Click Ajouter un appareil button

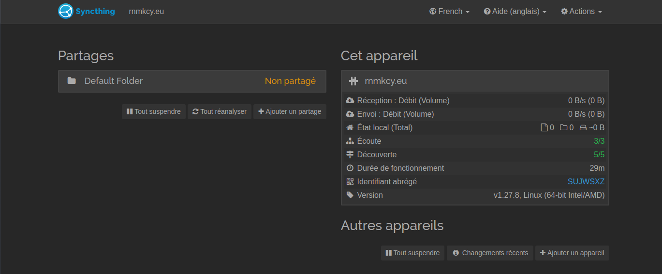[x=572, y=253]
